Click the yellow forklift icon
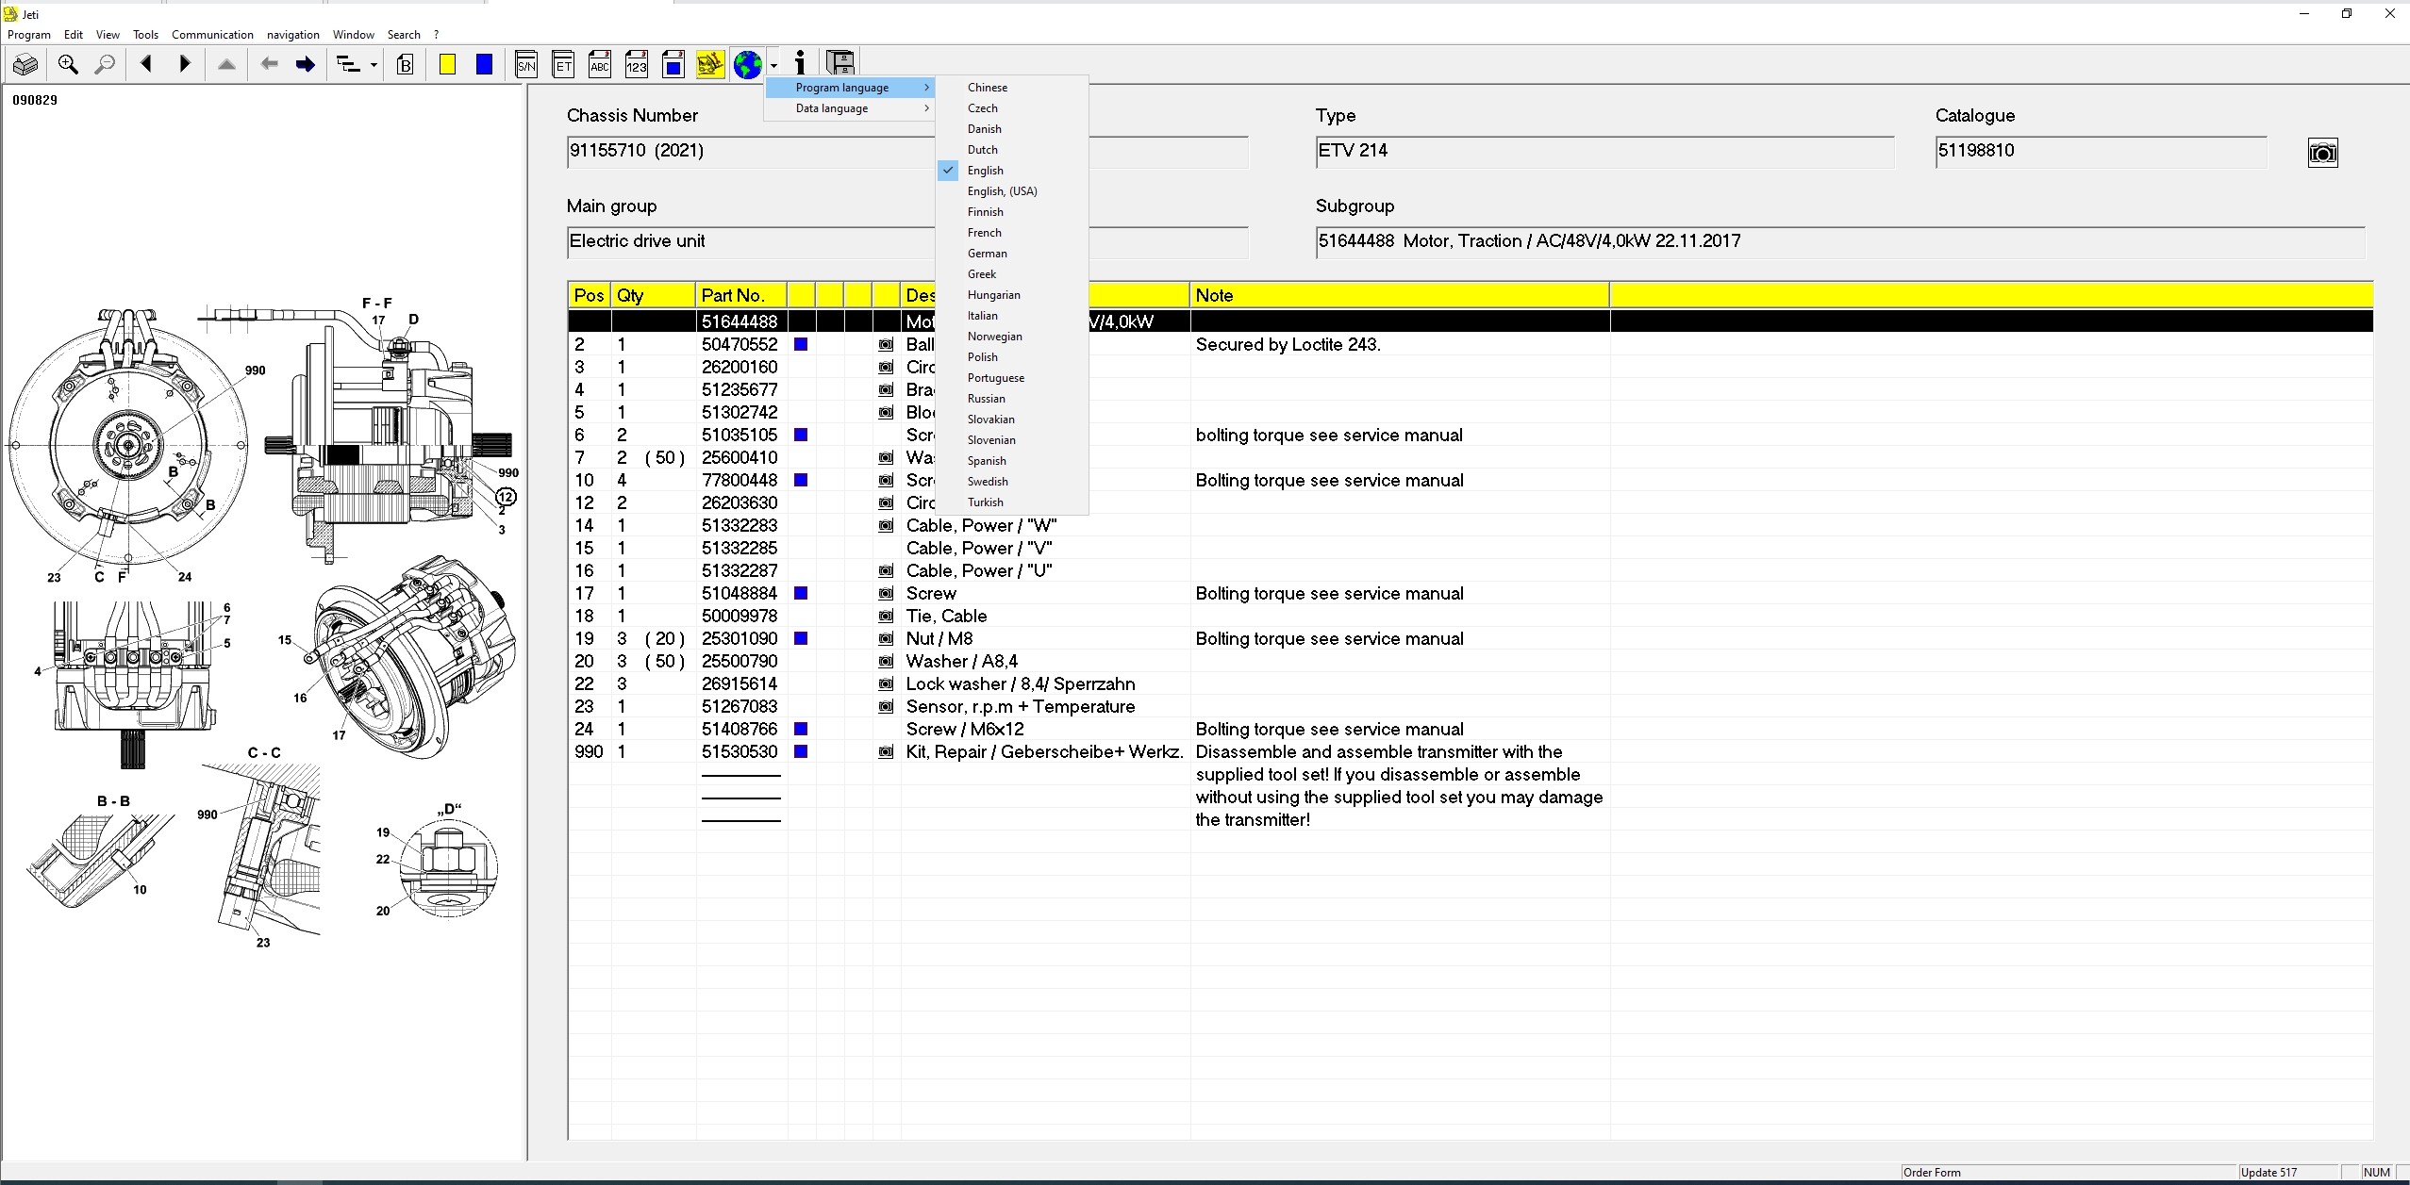Image resolution: width=2410 pixels, height=1185 pixels. [710, 64]
